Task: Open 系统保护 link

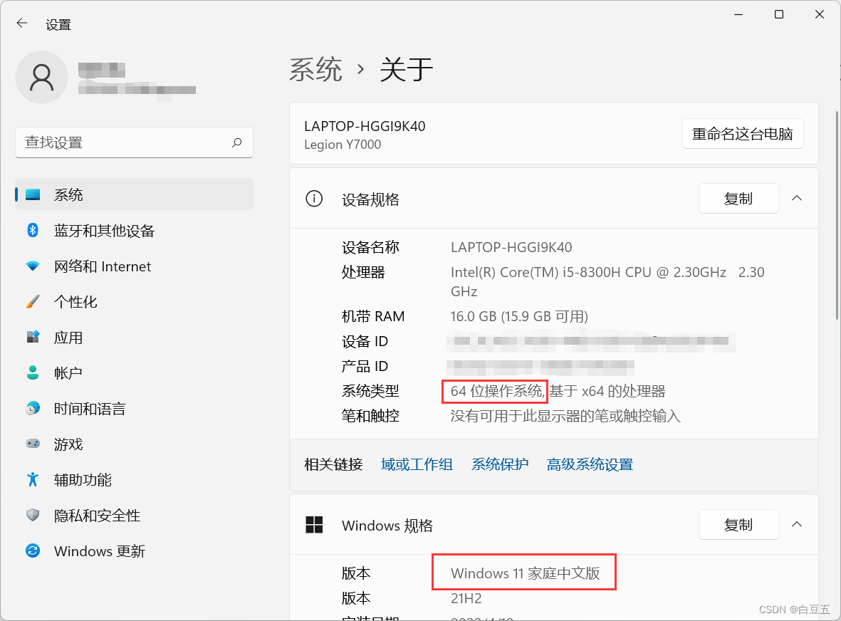Action: point(500,464)
